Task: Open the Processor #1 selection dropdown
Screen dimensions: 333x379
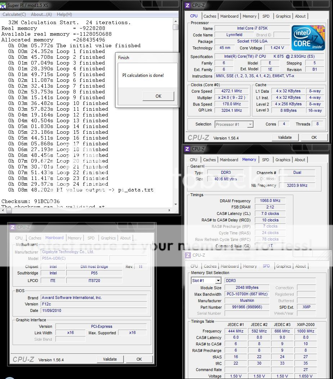Action: pyautogui.click(x=234, y=124)
